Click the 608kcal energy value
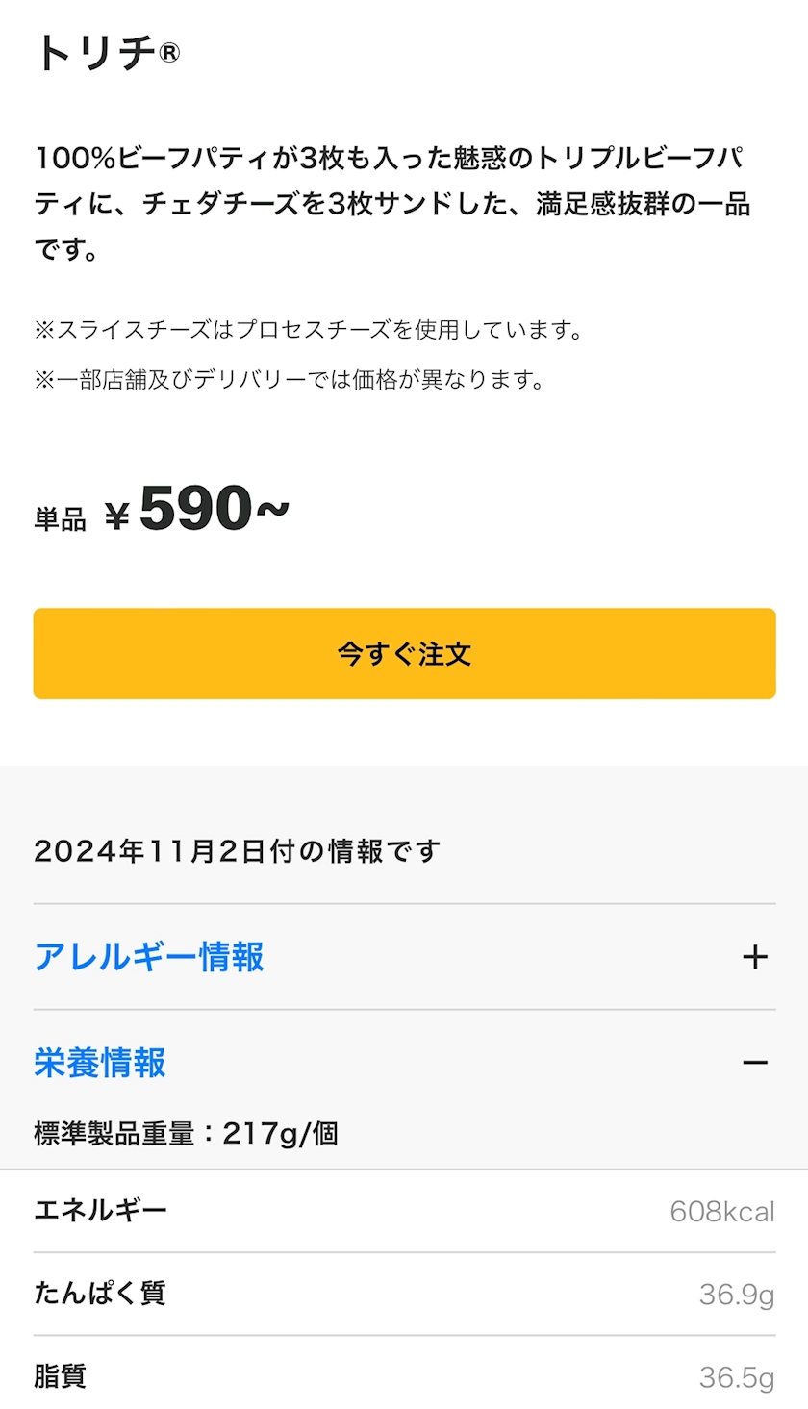 (x=722, y=1211)
